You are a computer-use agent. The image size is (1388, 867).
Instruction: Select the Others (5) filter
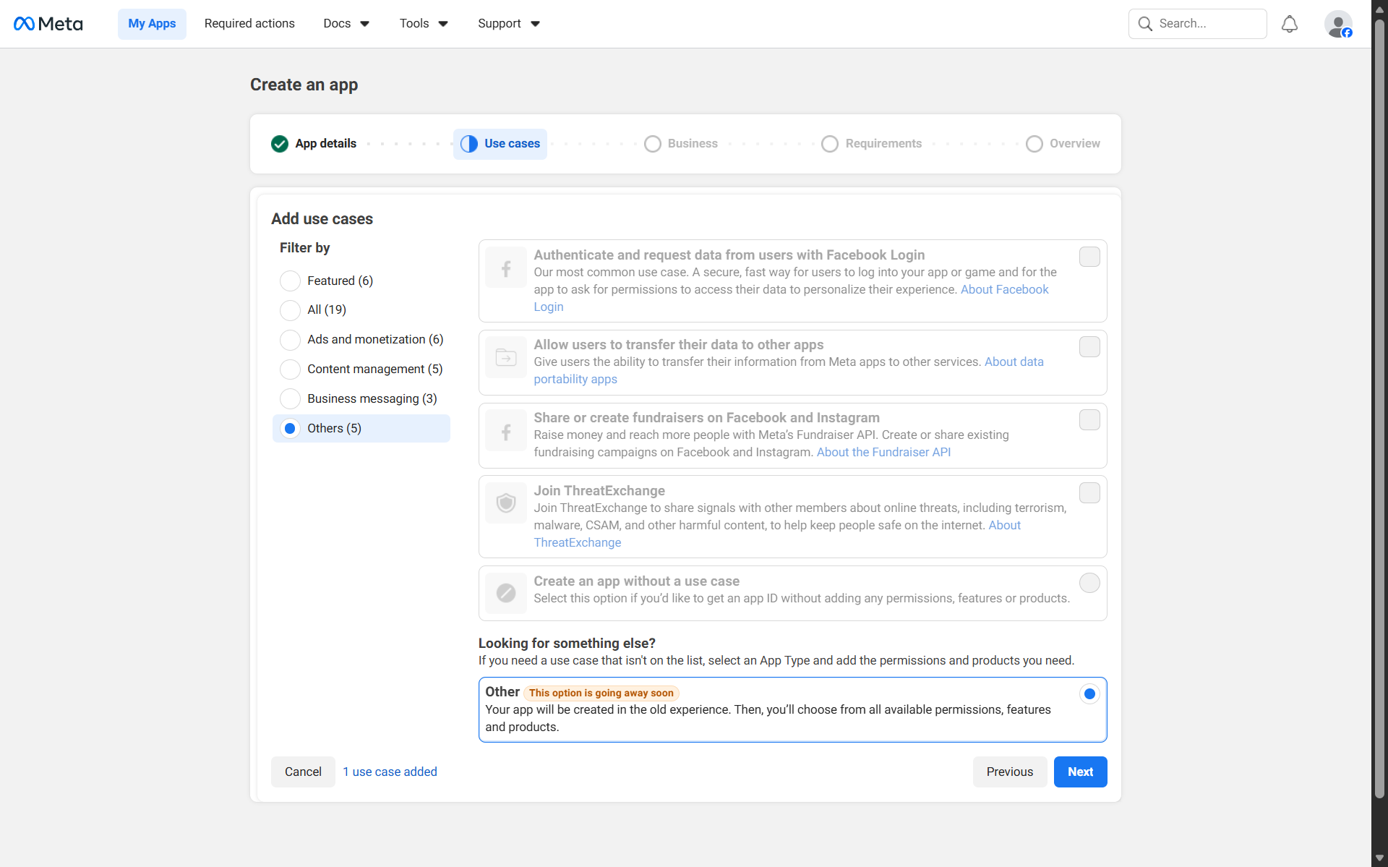[290, 428]
